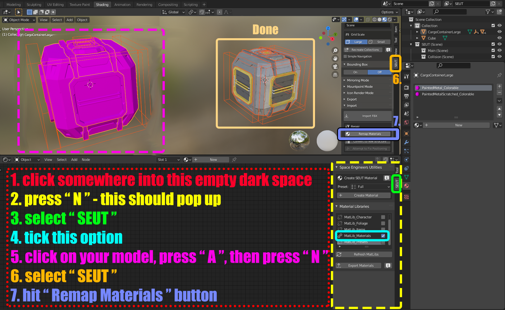505x310 pixels.
Task: Toggle the proportional editing icon
Action: tap(220, 12)
